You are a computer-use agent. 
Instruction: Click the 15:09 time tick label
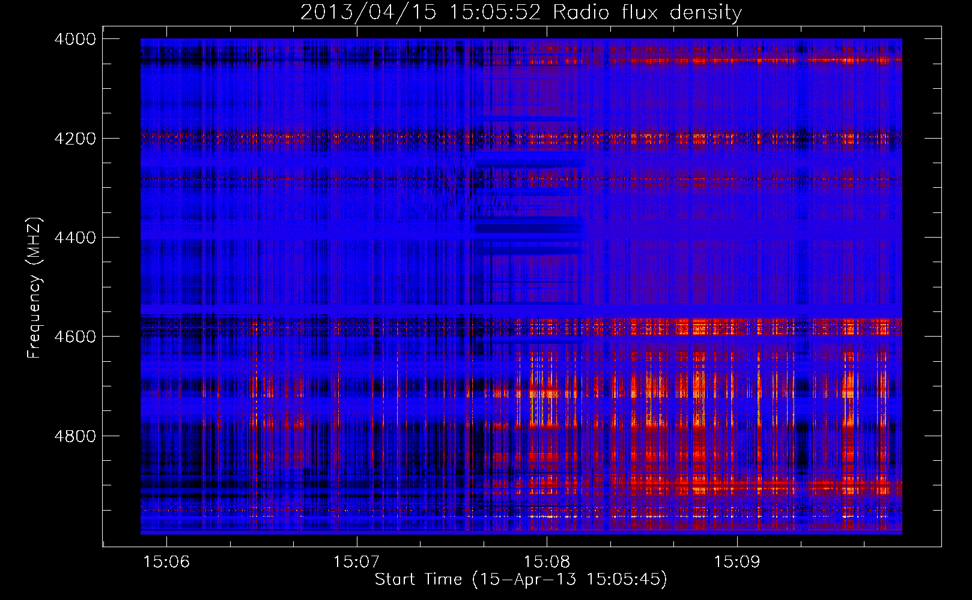click(x=737, y=562)
